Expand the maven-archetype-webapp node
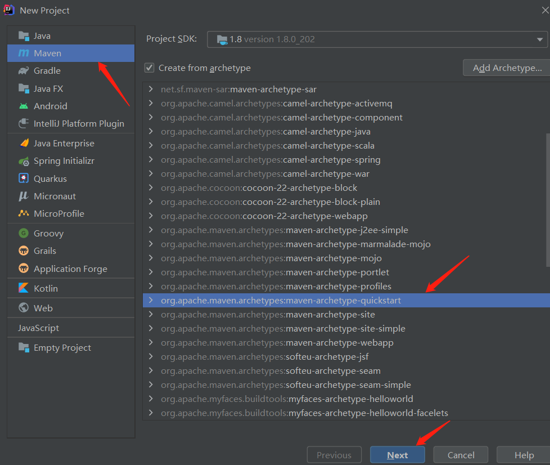550x465 pixels. pos(151,342)
